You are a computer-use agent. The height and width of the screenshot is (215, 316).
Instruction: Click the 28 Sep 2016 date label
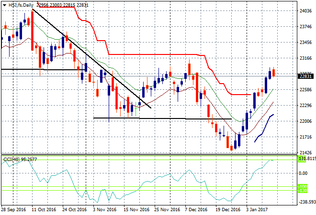13,210
